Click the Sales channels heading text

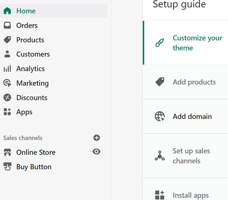23,138
